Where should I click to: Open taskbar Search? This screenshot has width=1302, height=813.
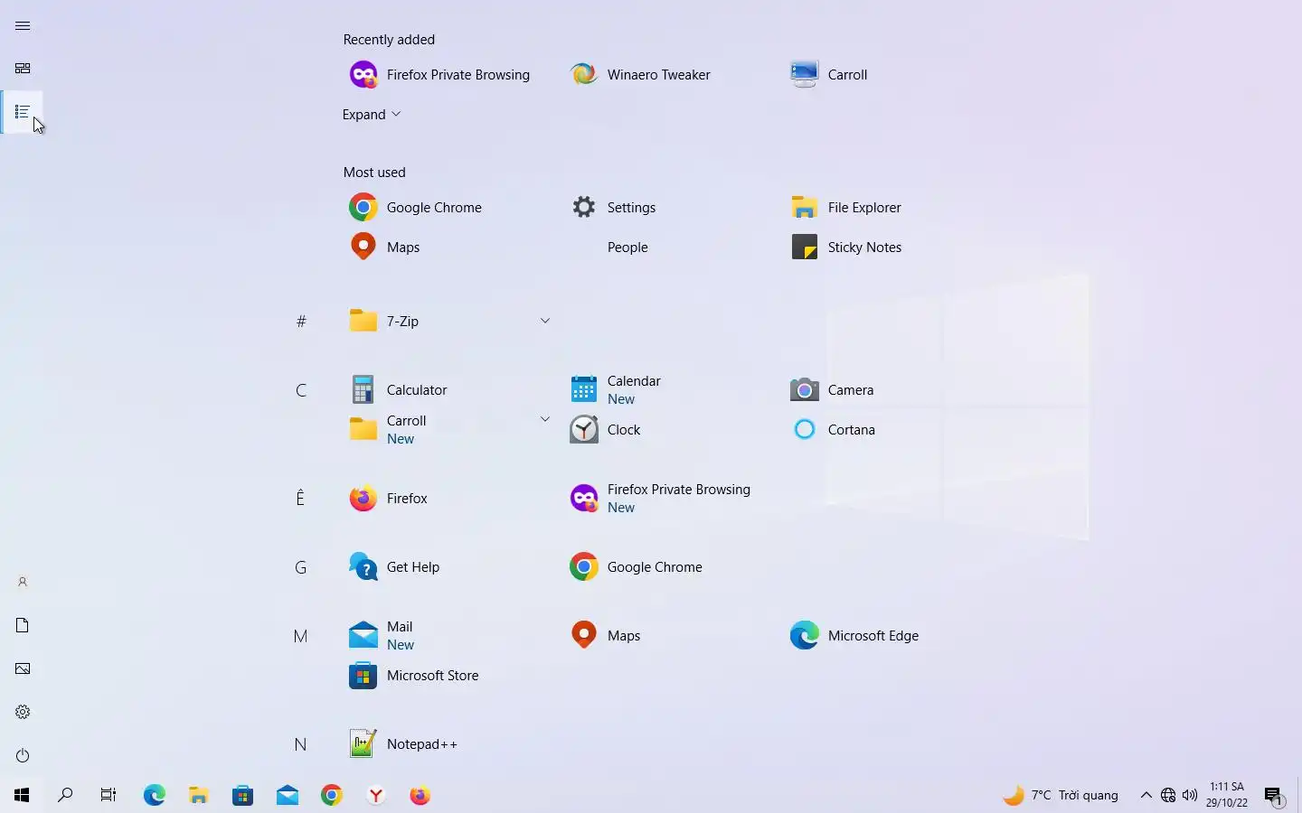click(x=65, y=795)
